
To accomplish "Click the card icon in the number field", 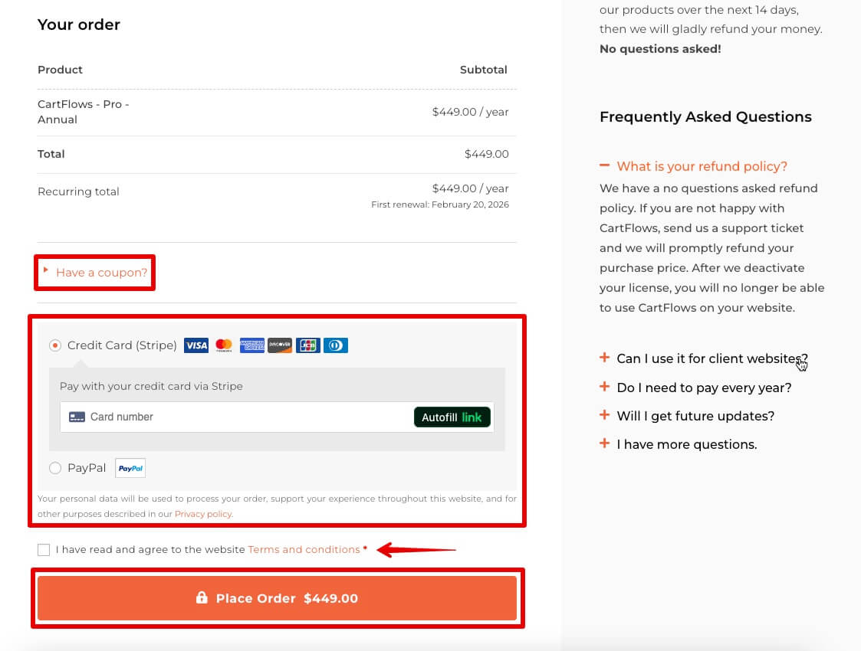I will [x=77, y=417].
